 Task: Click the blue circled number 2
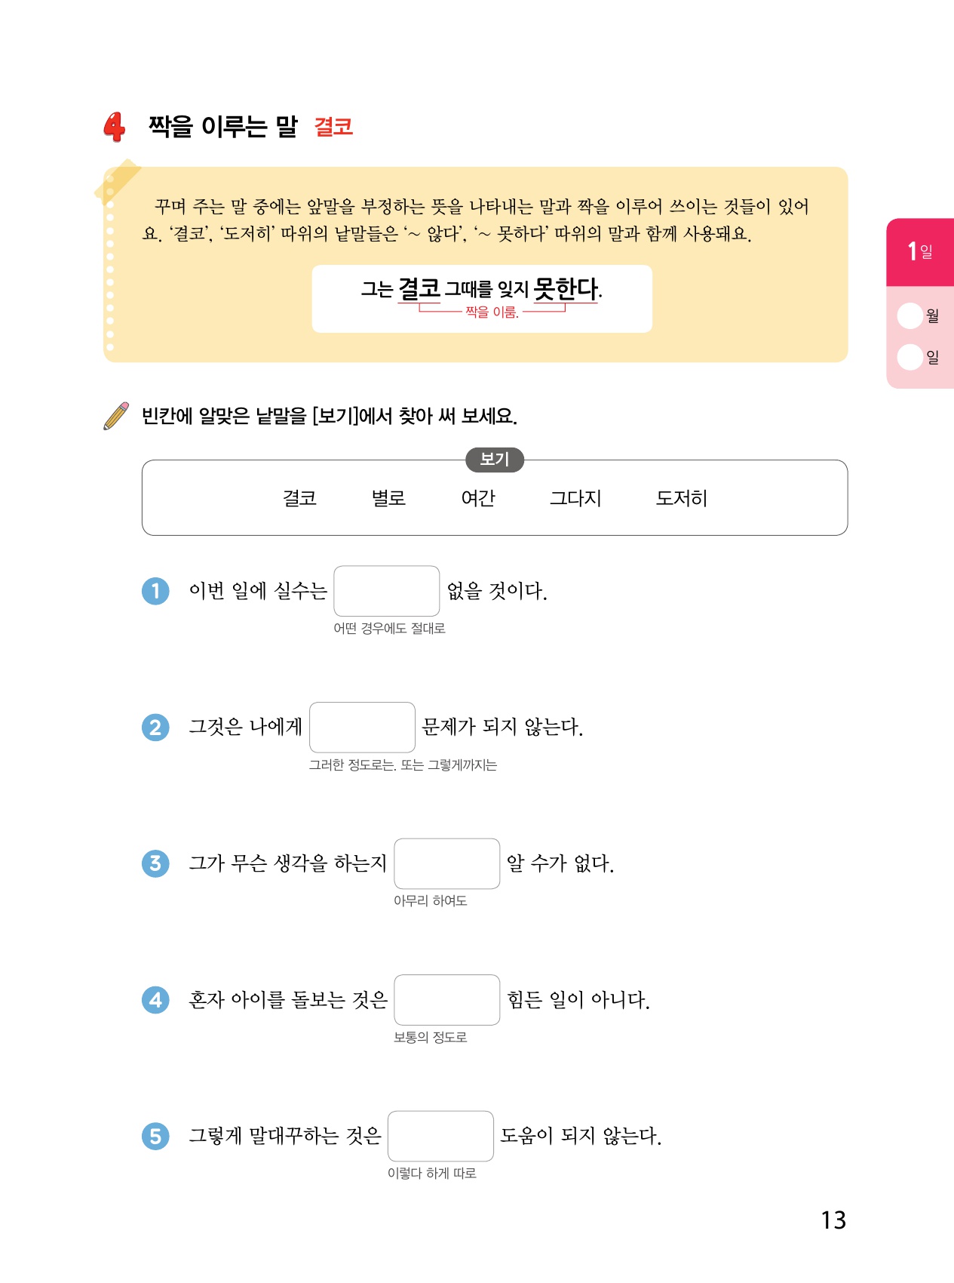coord(155,728)
